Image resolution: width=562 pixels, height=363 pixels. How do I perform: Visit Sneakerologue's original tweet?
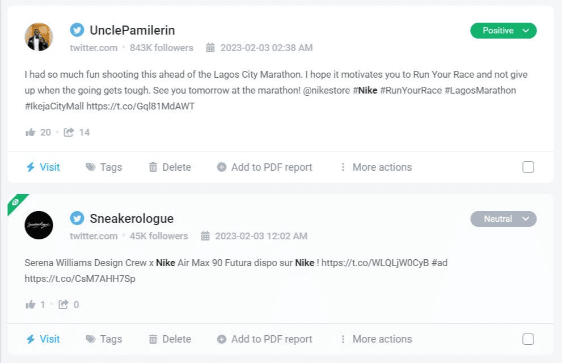pos(43,339)
